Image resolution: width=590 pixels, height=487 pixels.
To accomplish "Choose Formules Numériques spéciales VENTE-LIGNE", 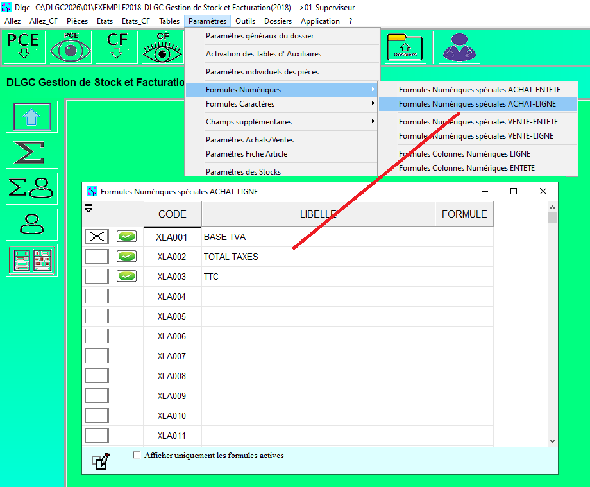I will [476, 136].
